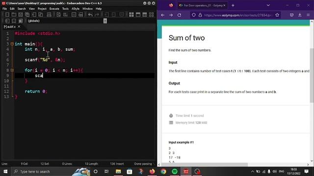
Task: Click the Redo arrow in Dev-C++ toolbar
Action: tap(97, 15)
